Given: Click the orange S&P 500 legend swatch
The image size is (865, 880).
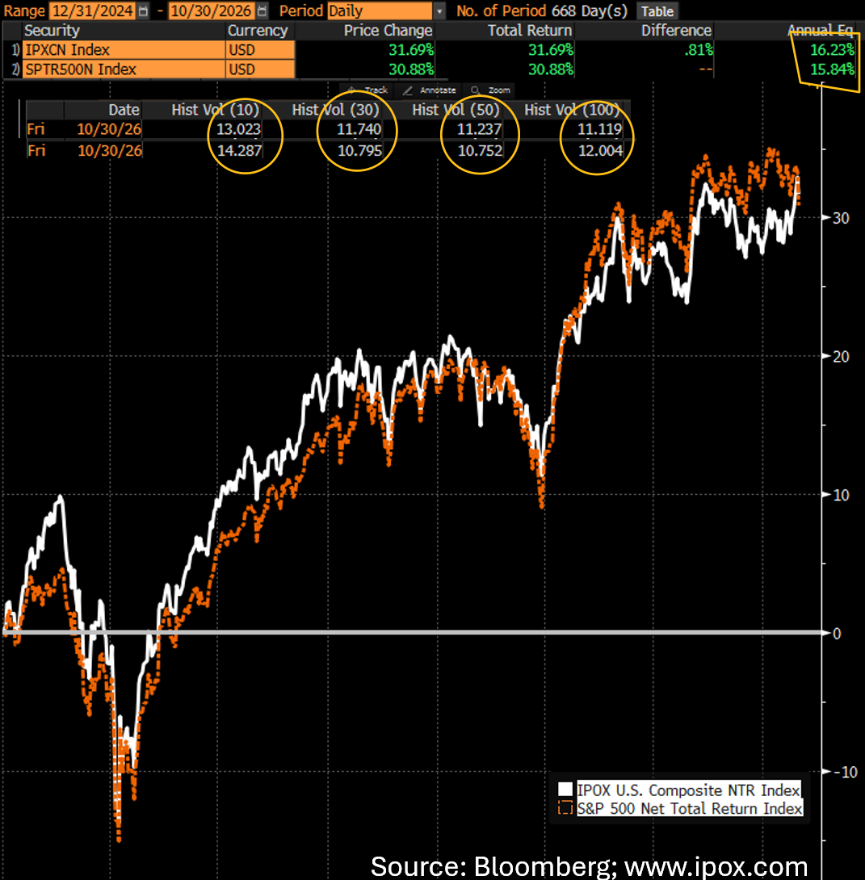Looking at the screenshot, I should coord(565,808).
